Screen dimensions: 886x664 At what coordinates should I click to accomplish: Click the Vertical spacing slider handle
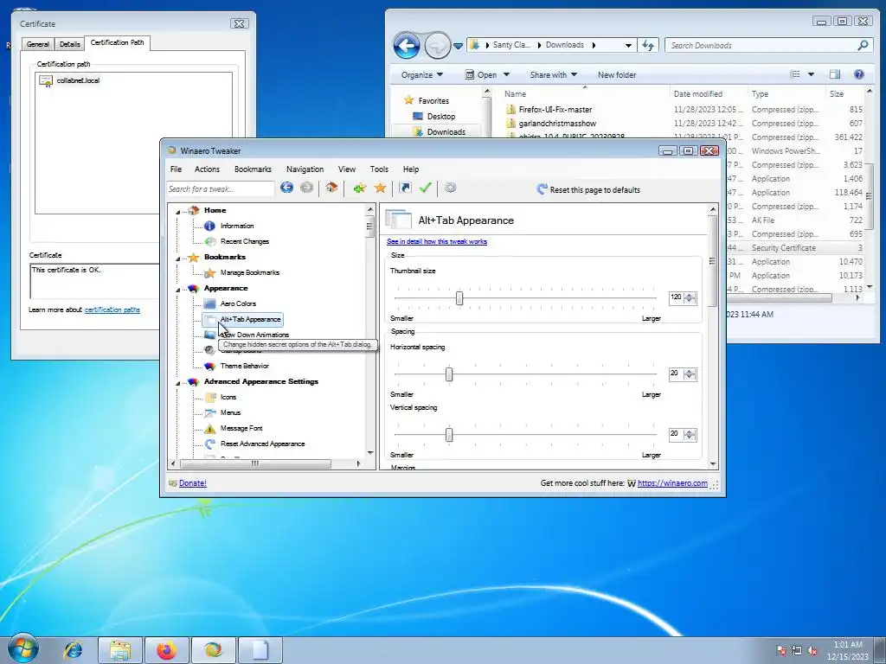tap(449, 435)
